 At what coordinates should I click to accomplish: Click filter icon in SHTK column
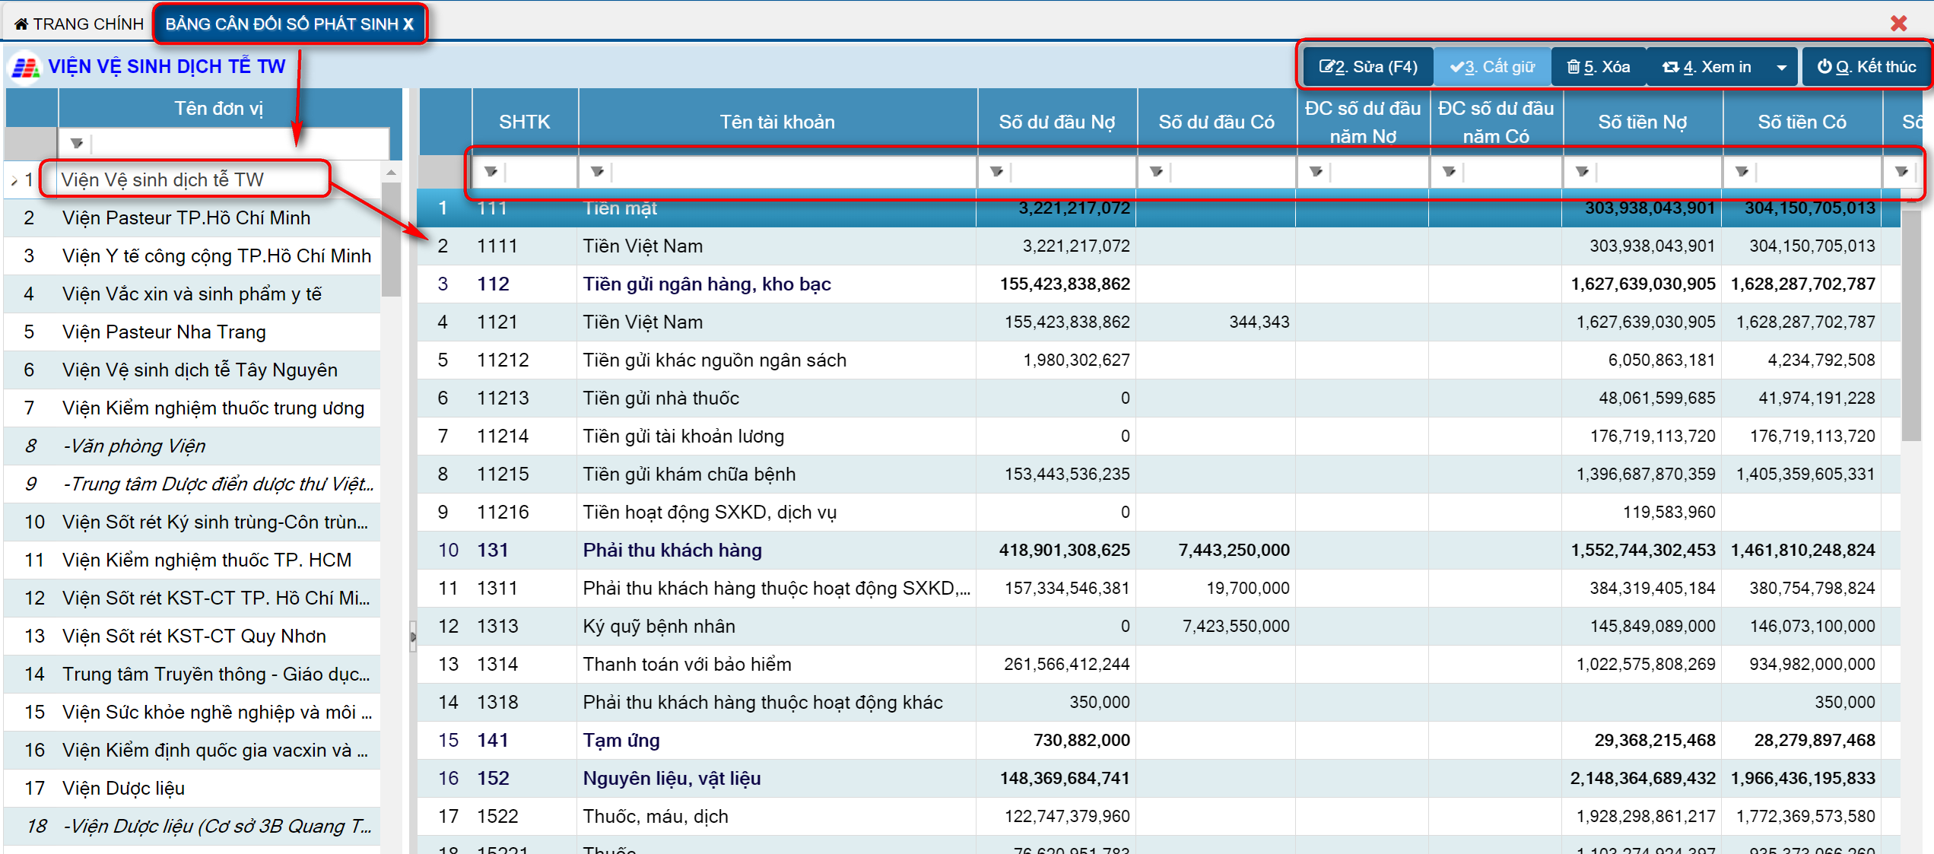pos(491,172)
